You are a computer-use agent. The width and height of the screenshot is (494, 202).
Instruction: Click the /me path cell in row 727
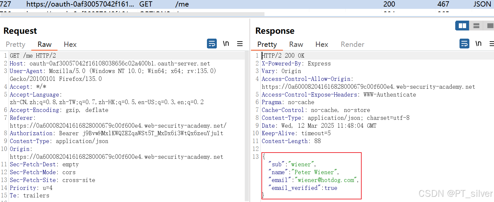pos(182,4)
